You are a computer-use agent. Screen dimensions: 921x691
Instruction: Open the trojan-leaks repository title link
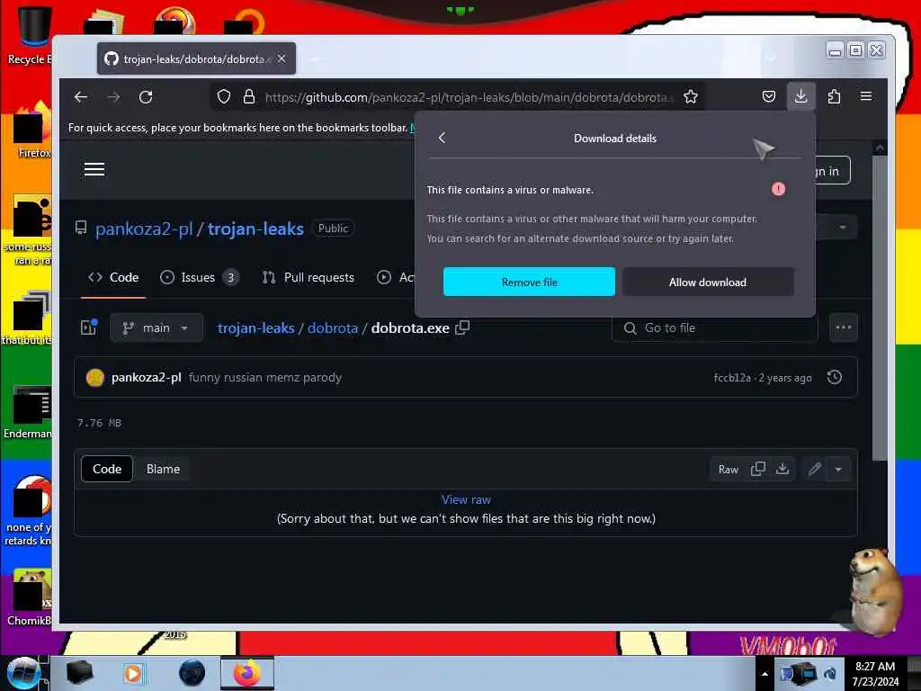pos(255,229)
